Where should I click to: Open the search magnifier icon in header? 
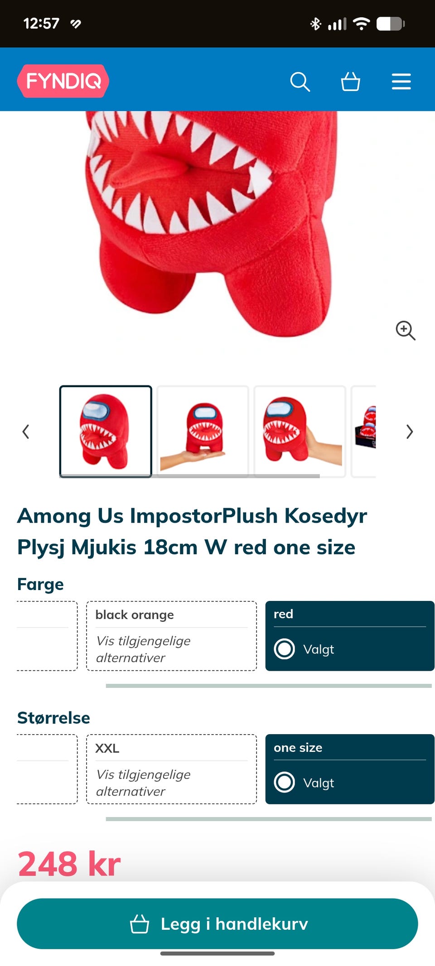tap(300, 82)
